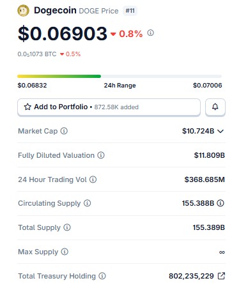Click the Fully Diluted Valuation info icon
The width and height of the screenshot is (232, 283).
click(101, 155)
